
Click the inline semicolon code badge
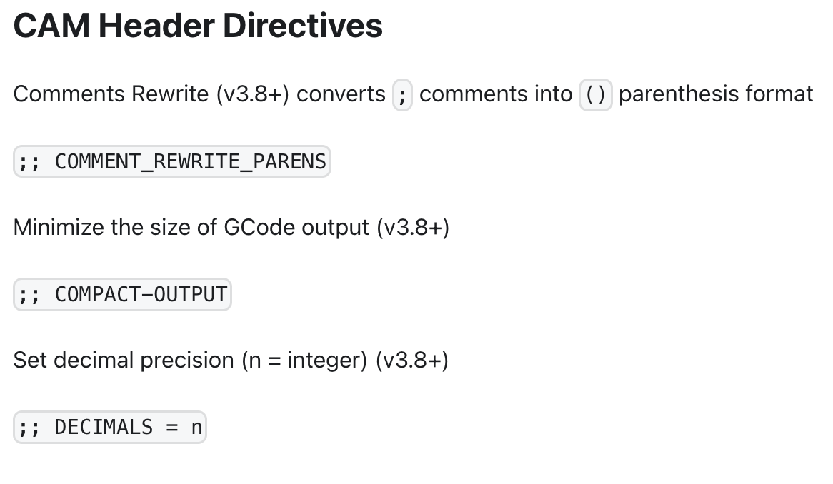(402, 95)
